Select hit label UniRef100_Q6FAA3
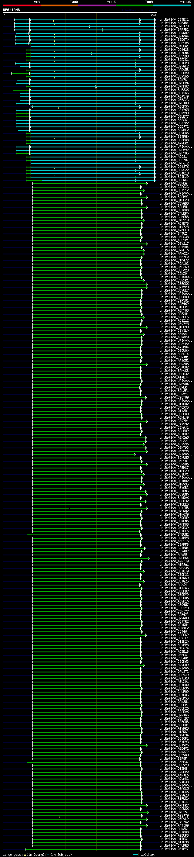Image resolution: width=194 pixels, height=857 pixels. click(x=174, y=297)
